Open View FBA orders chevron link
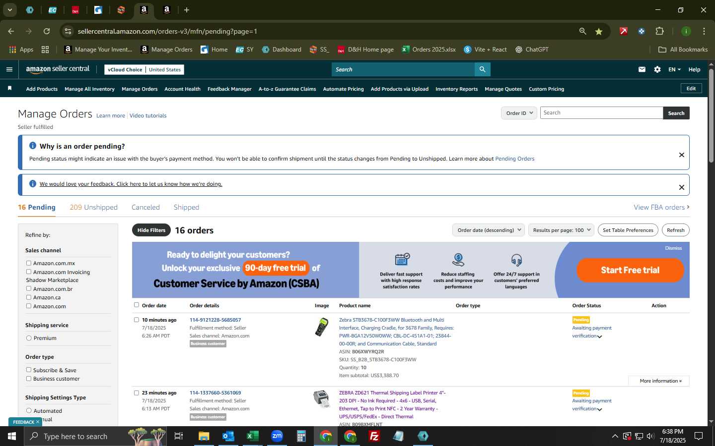 coord(661,207)
